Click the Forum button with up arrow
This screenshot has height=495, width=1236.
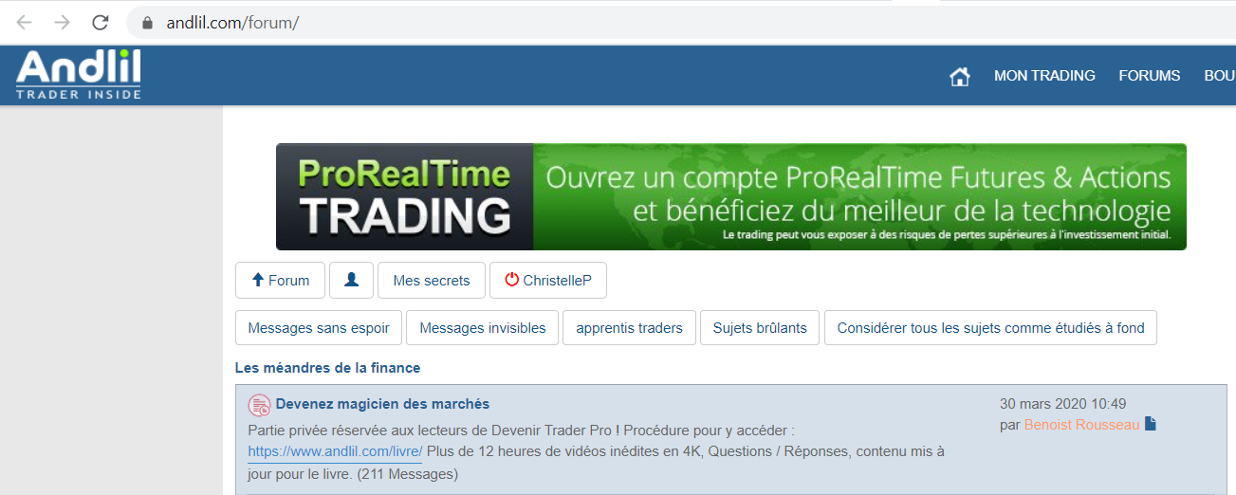[x=280, y=280]
